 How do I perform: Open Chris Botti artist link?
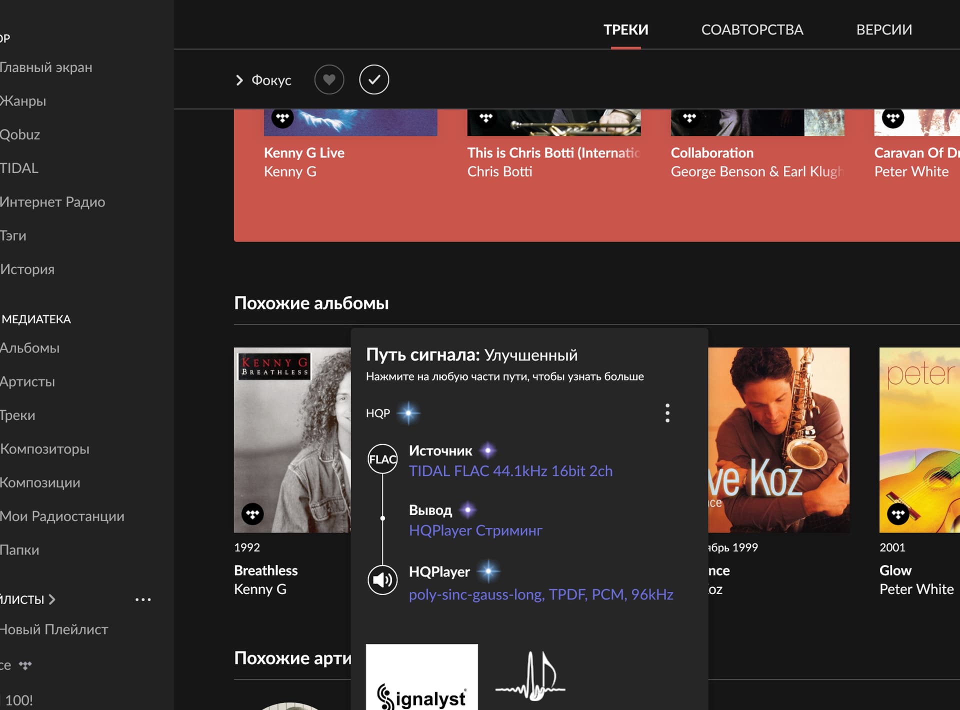click(x=499, y=171)
